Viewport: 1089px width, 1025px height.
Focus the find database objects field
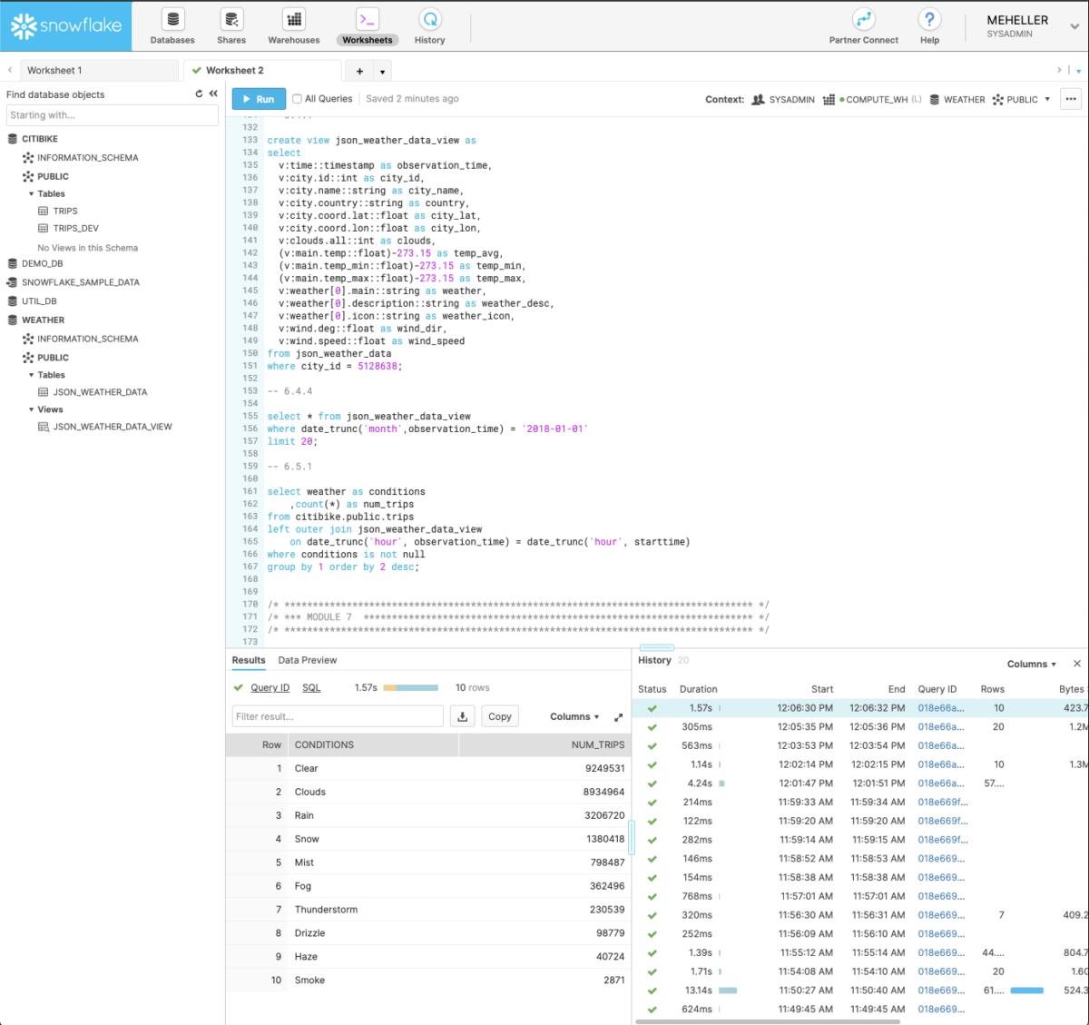(113, 115)
